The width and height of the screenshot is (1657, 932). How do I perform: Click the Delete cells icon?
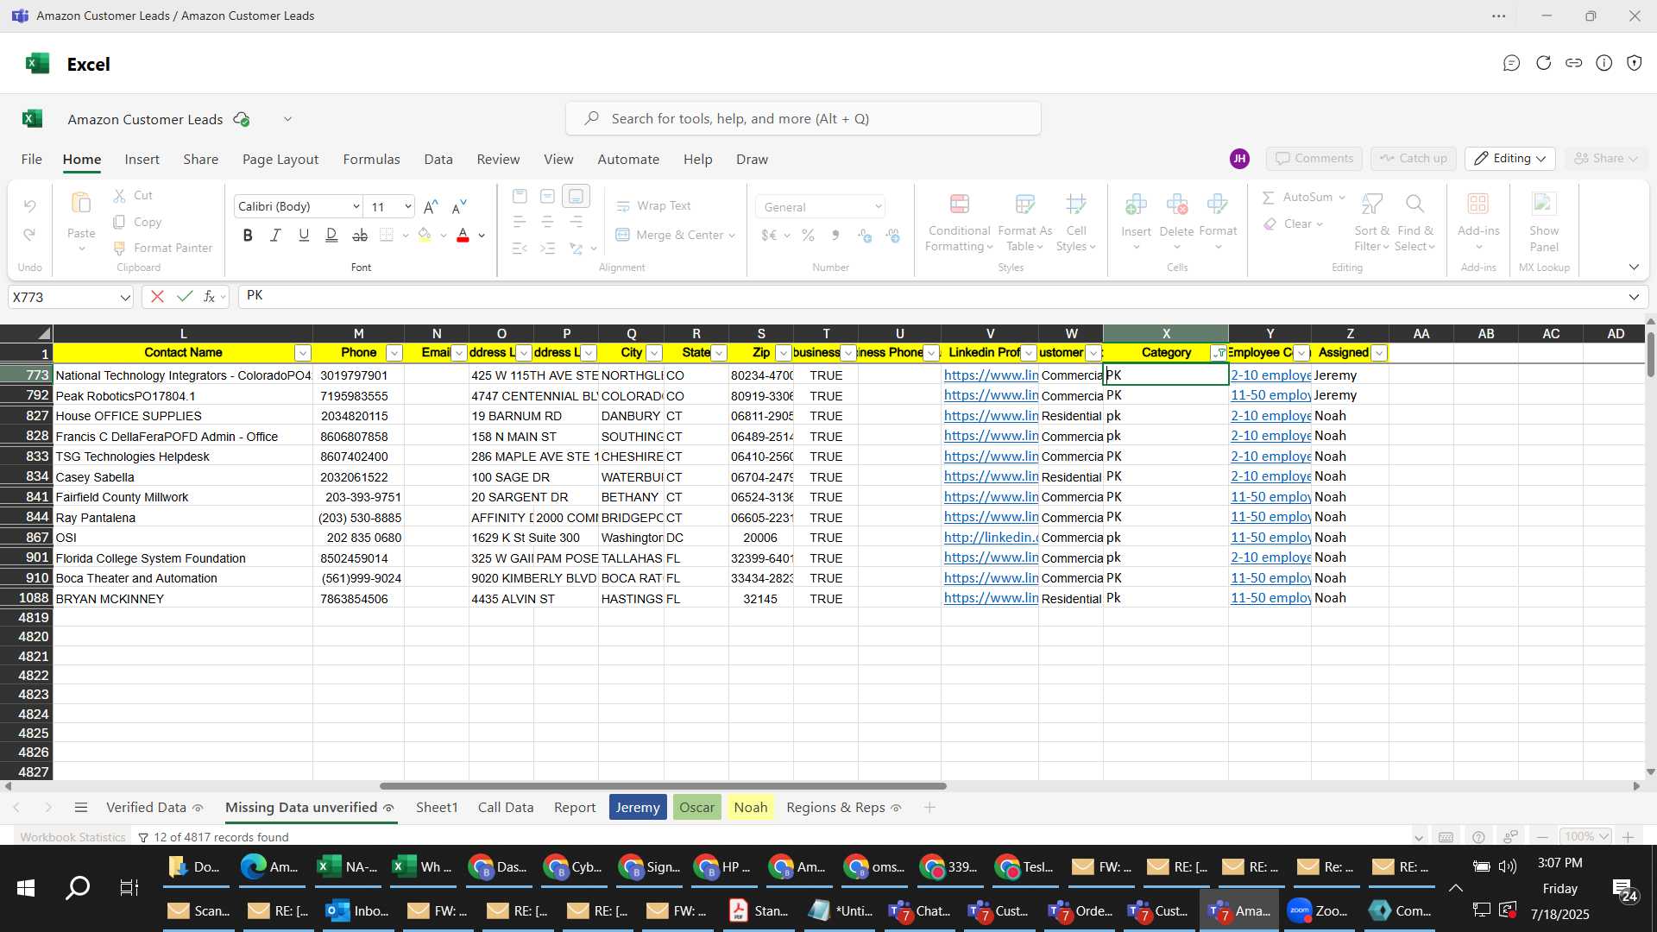click(1176, 204)
